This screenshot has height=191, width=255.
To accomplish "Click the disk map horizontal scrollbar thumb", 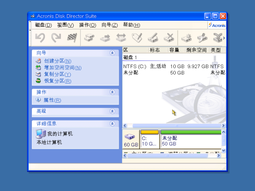I will [167, 156].
